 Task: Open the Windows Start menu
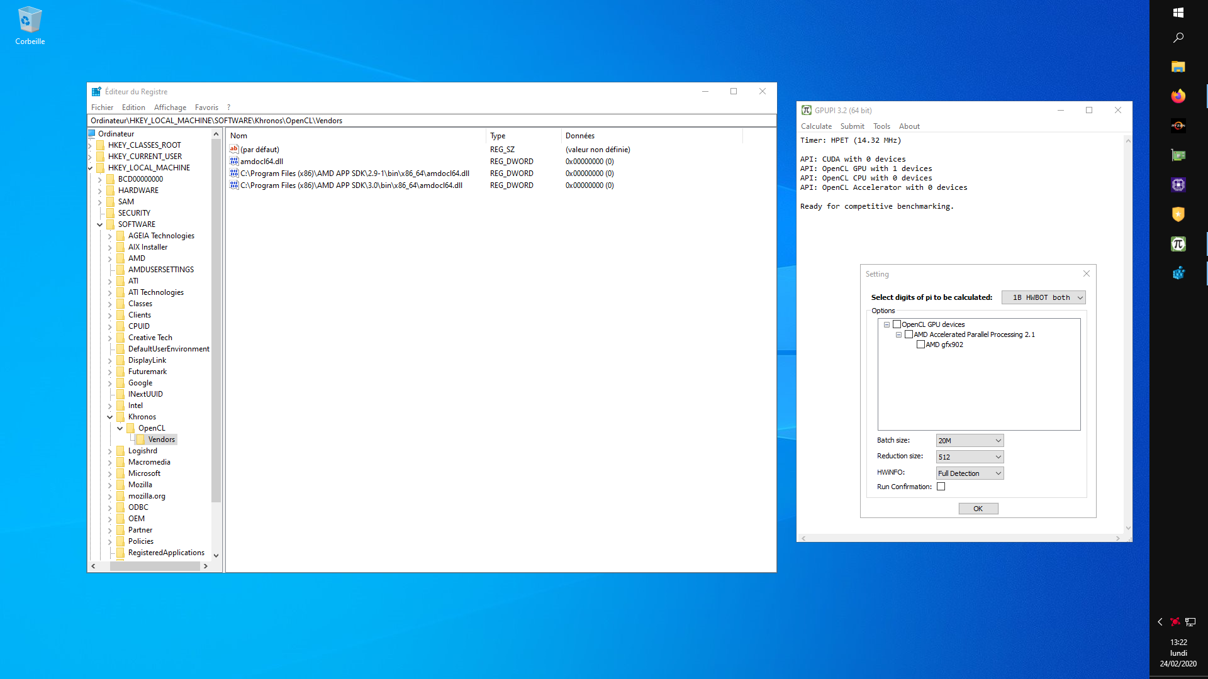[1178, 13]
